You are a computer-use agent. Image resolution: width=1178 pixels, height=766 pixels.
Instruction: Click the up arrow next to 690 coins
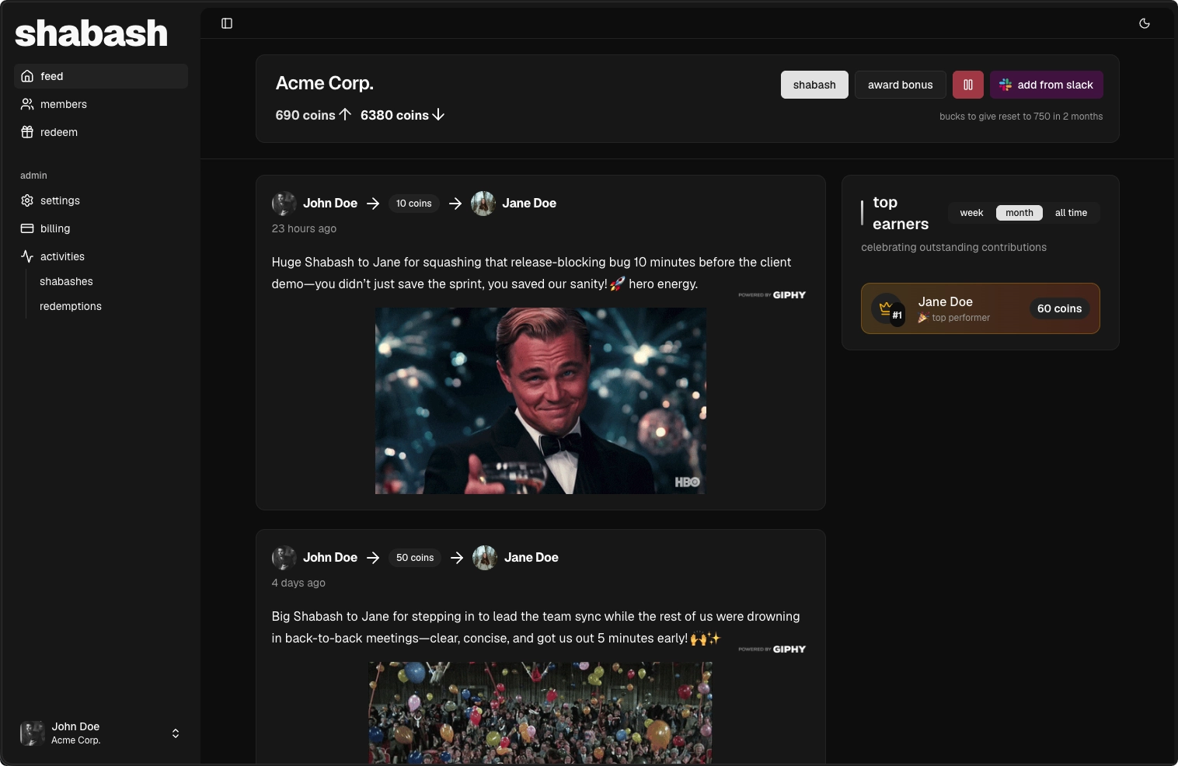point(345,115)
